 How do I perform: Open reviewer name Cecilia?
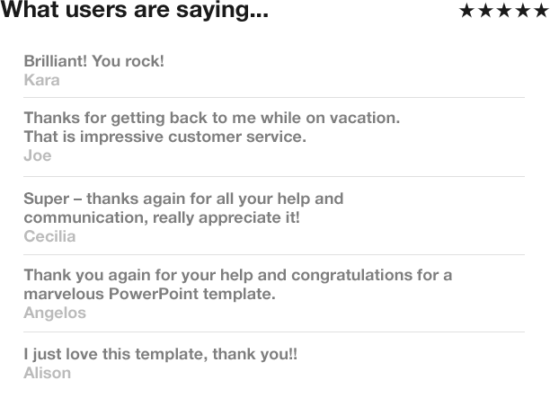[x=49, y=236]
